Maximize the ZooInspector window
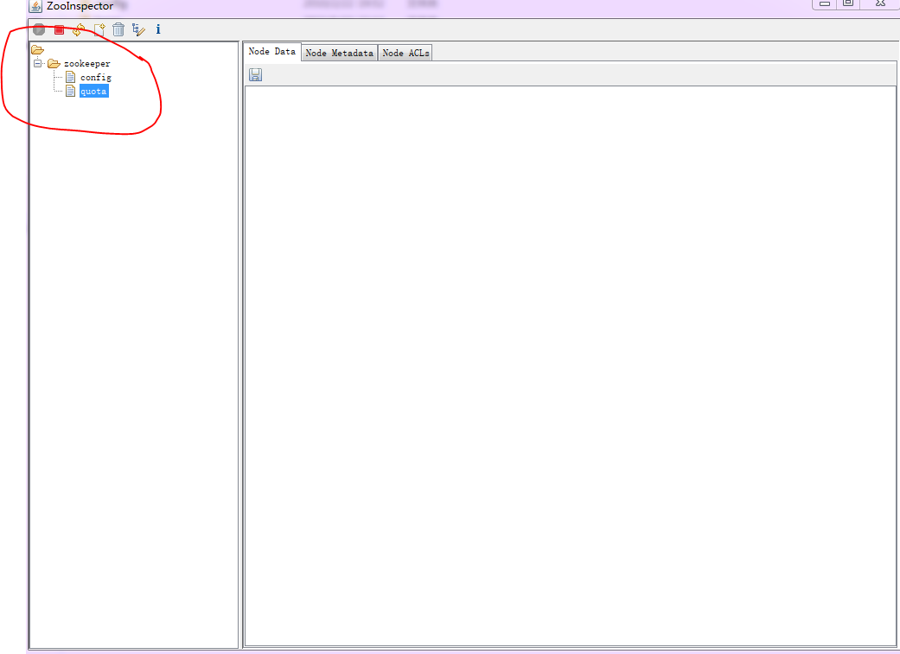 [848, 3]
